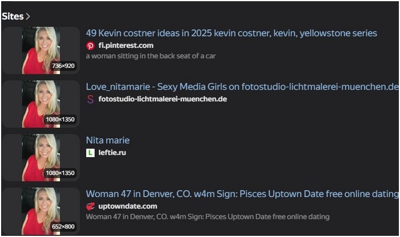Viewport: 400px width, 237px height.
Task: Open the 736×920 result thumbnail
Action: click(41, 50)
